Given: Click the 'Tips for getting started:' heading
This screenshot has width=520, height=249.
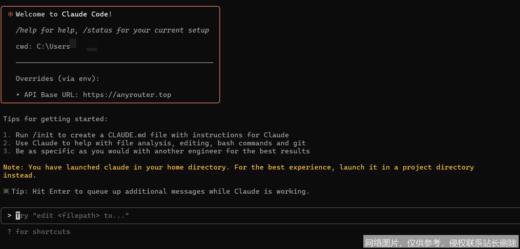Looking at the screenshot, I should [x=55, y=119].
